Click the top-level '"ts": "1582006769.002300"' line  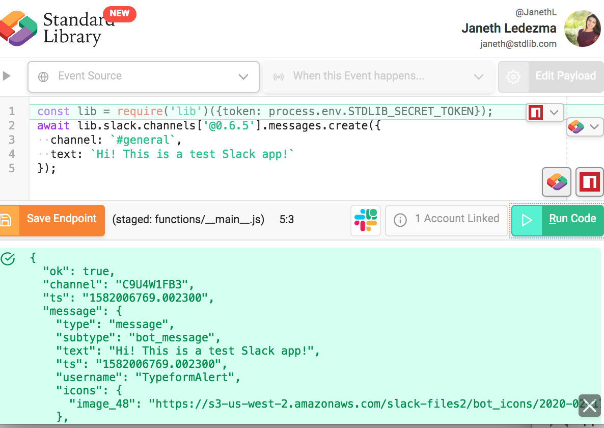tap(128, 298)
